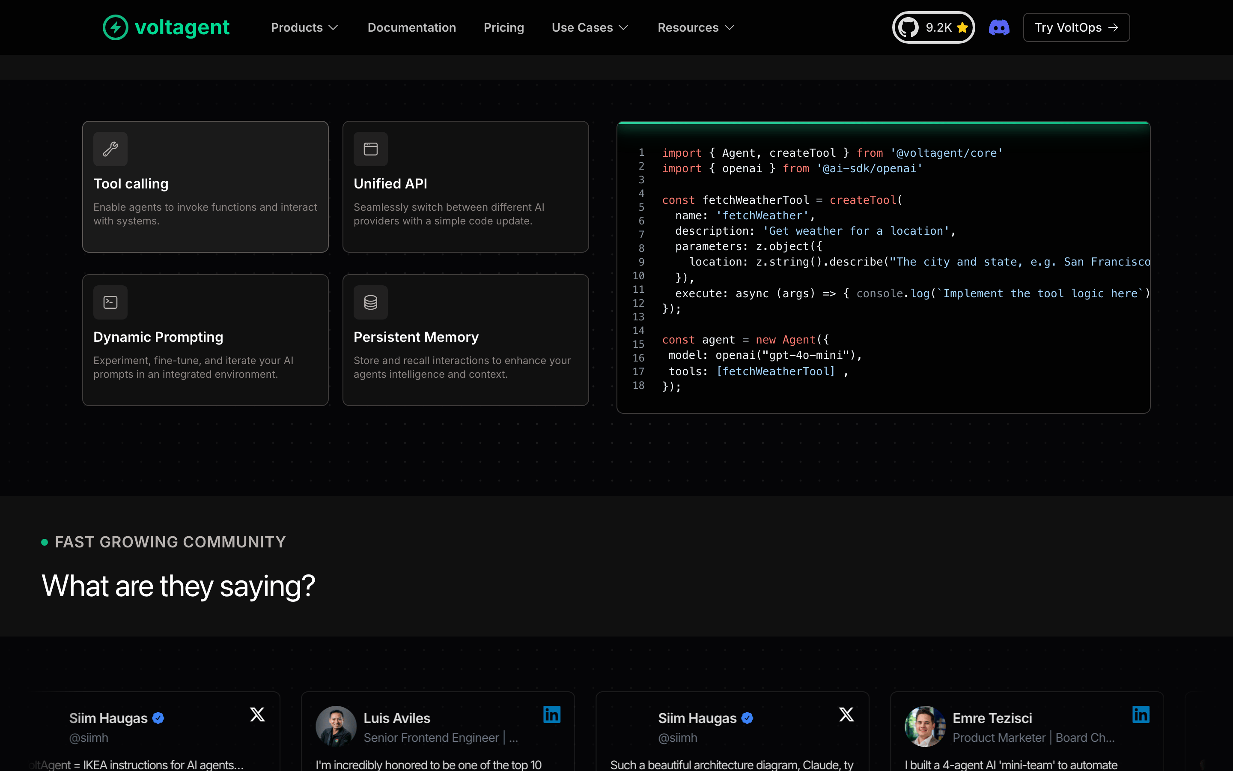This screenshot has height=771, width=1233.
Task: Click code line "name: 'fetchWeather'"
Action: (x=745, y=216)
